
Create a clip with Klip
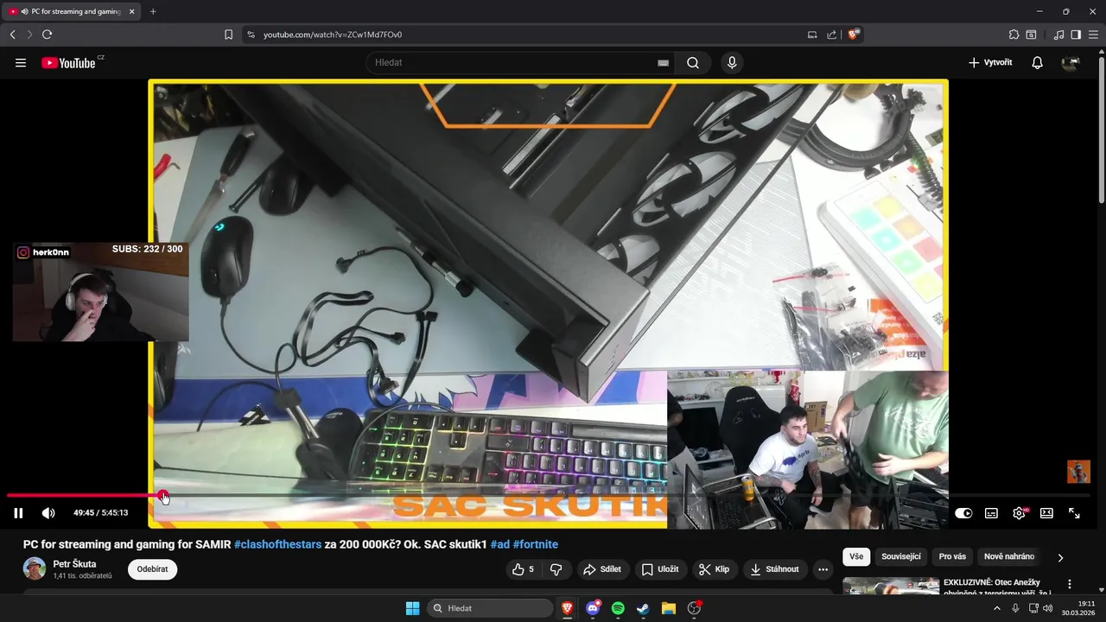click(714, 569)
